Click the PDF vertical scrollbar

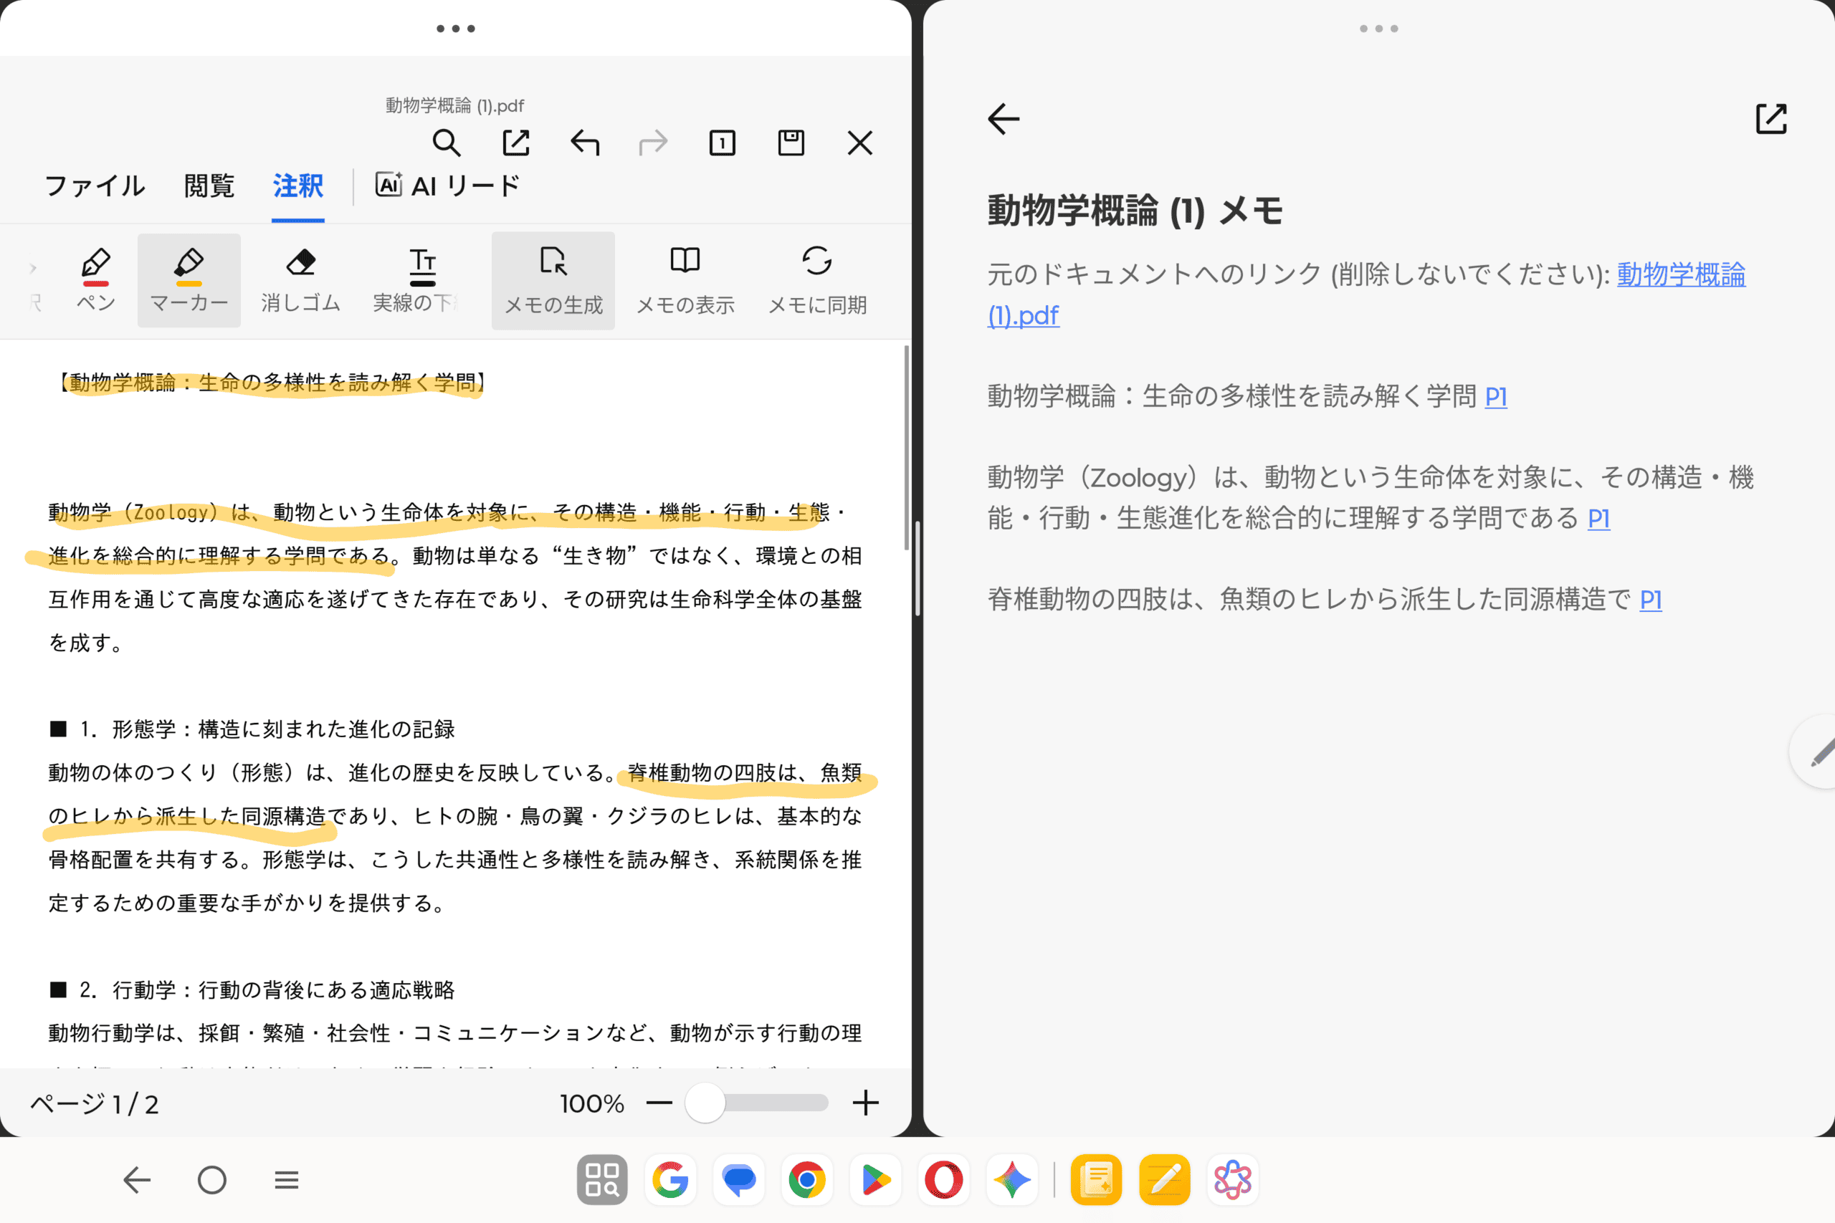coord(907,449)
